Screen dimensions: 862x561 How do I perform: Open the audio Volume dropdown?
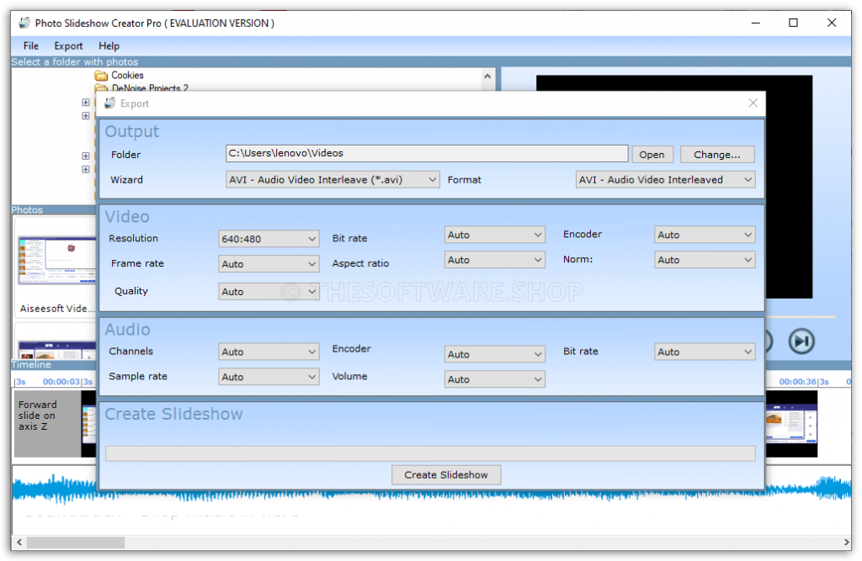(494, 379)
